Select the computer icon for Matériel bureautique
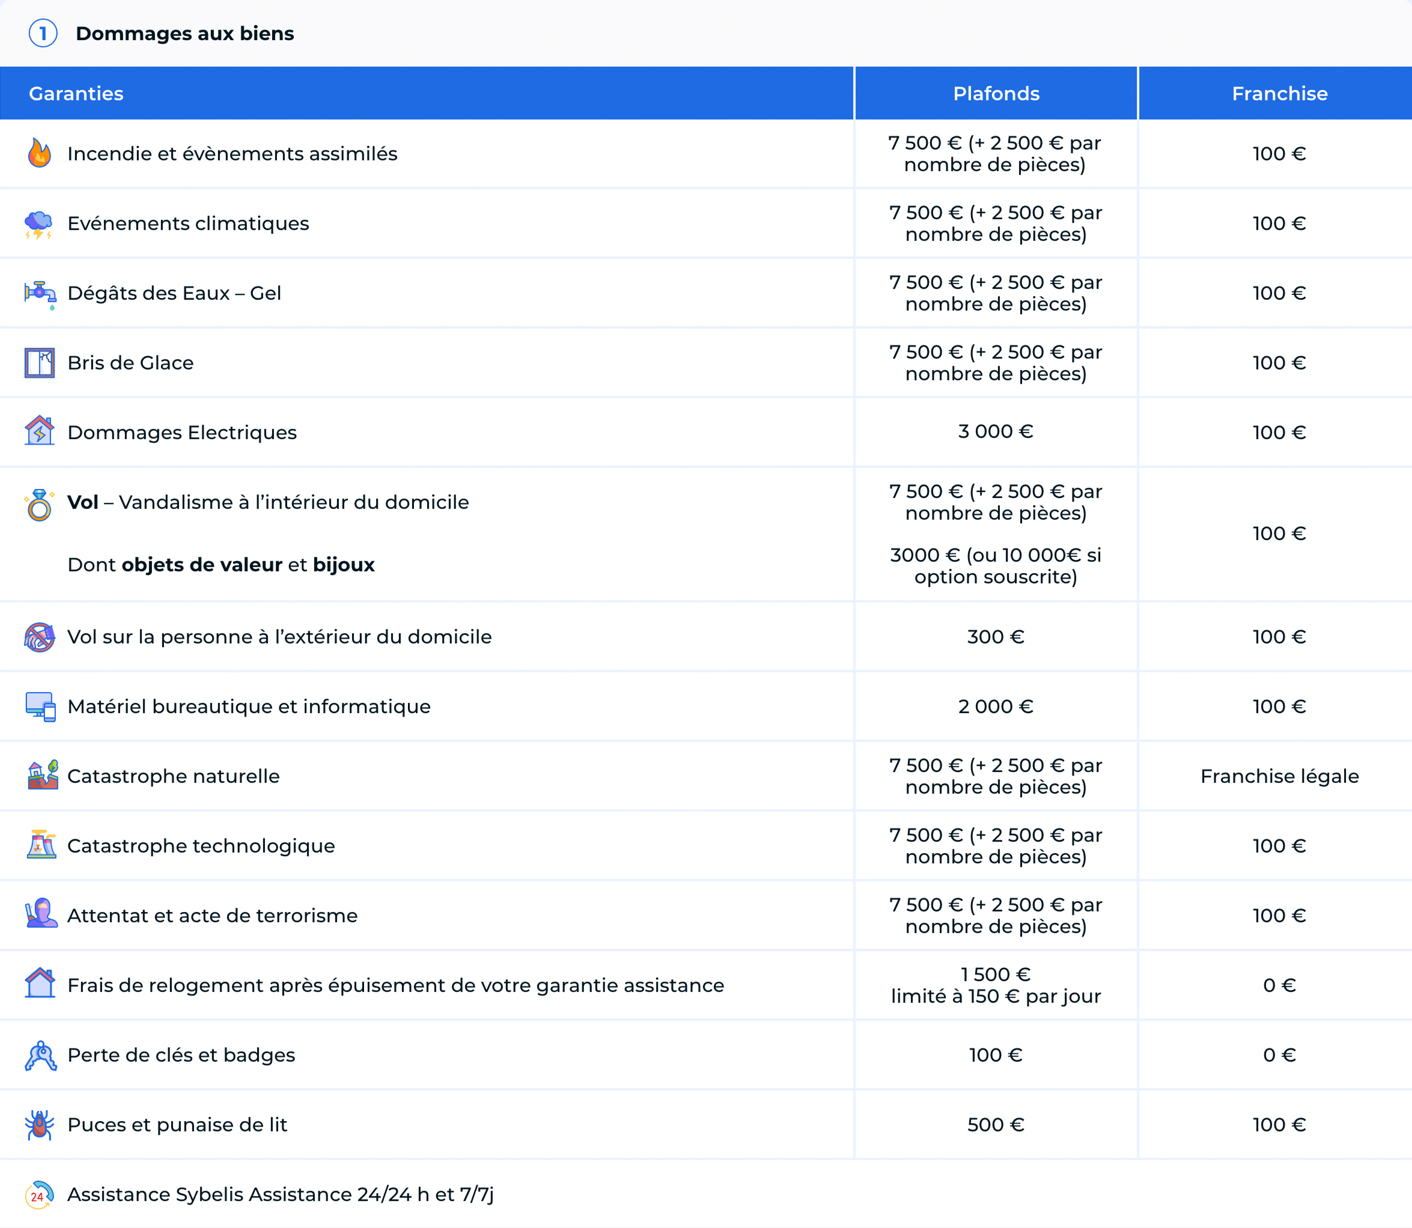Image resolution: width=1412 pixels, height=1228 pixels. tap(40, 706)
